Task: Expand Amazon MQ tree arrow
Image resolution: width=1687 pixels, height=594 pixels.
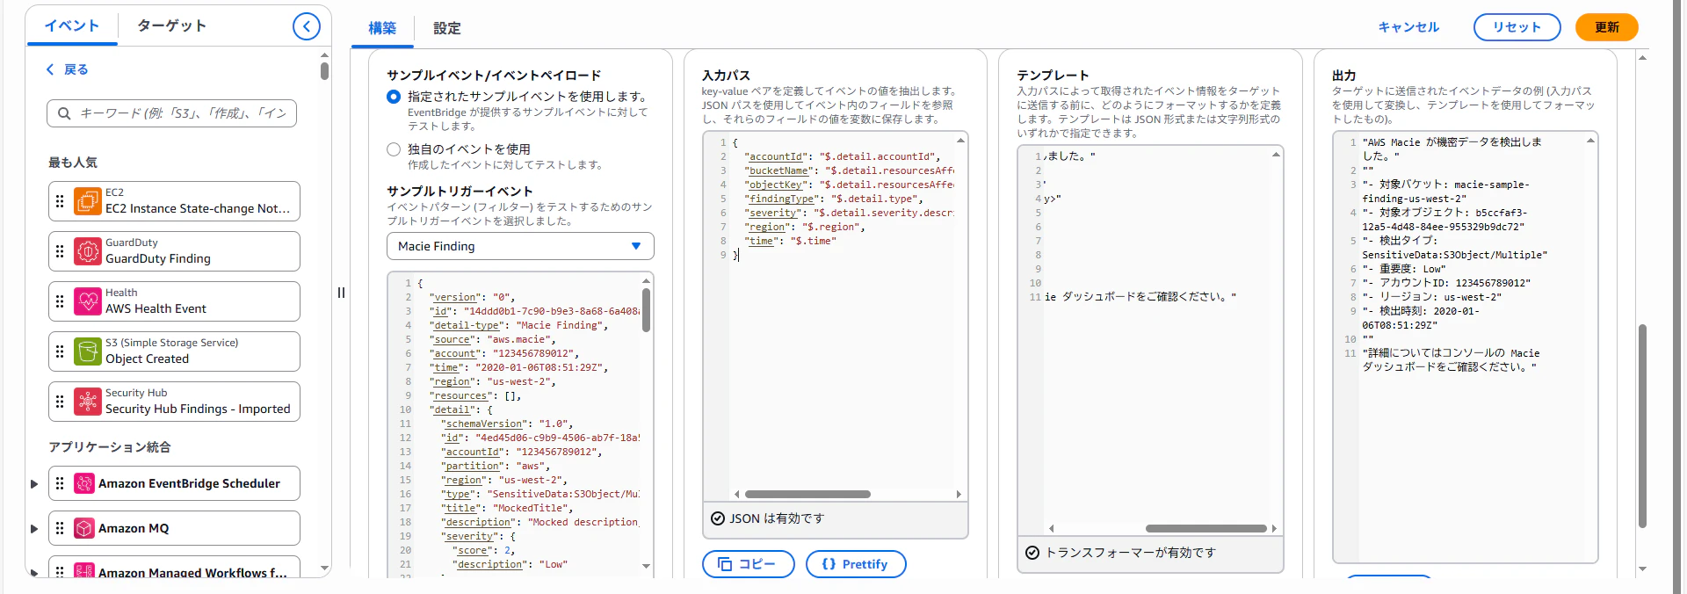Action: click(34, 528)
